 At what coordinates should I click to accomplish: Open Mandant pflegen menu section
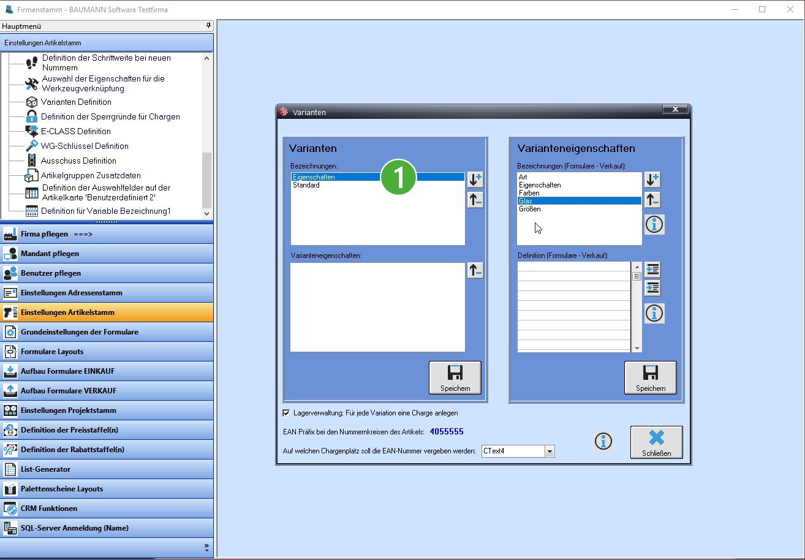107,254
